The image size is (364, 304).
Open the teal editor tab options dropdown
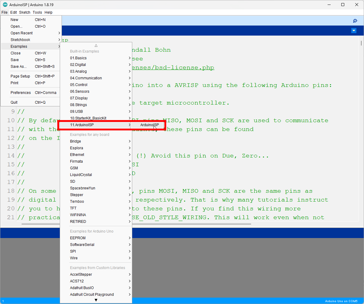(354, 30)
